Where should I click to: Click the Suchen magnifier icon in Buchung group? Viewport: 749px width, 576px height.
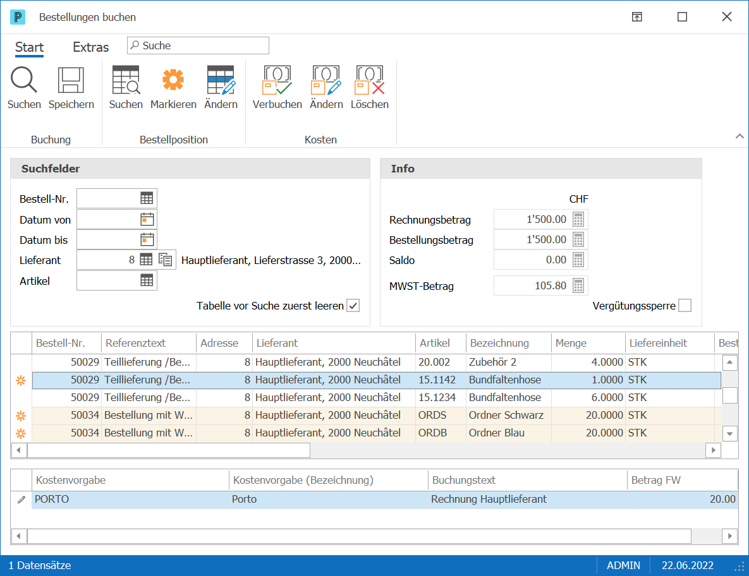point(24,80)
